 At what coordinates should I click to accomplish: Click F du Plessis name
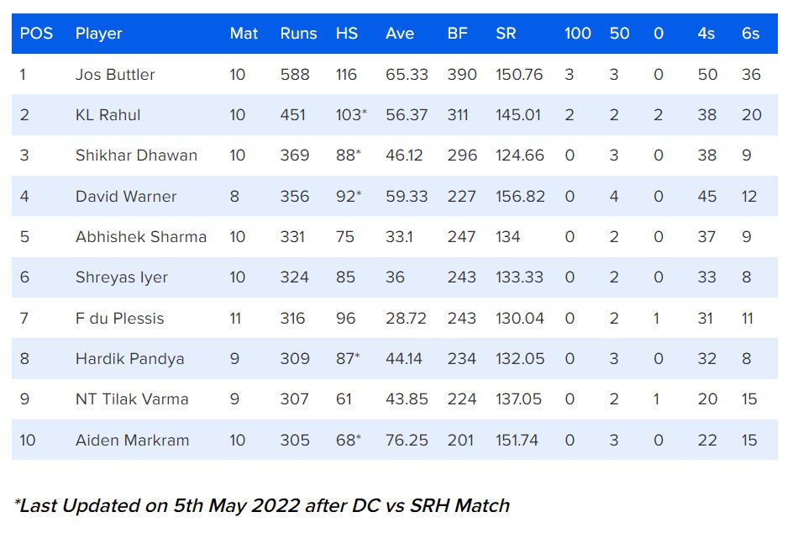(x=119, y=319)
